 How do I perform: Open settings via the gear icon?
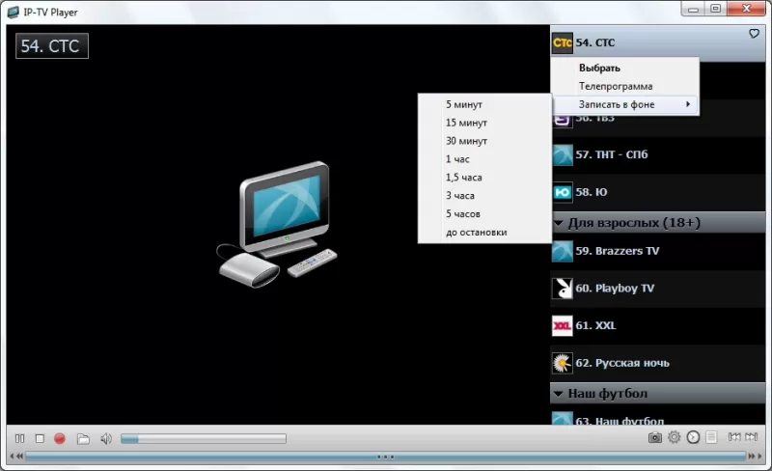click(x=674, y=436)
